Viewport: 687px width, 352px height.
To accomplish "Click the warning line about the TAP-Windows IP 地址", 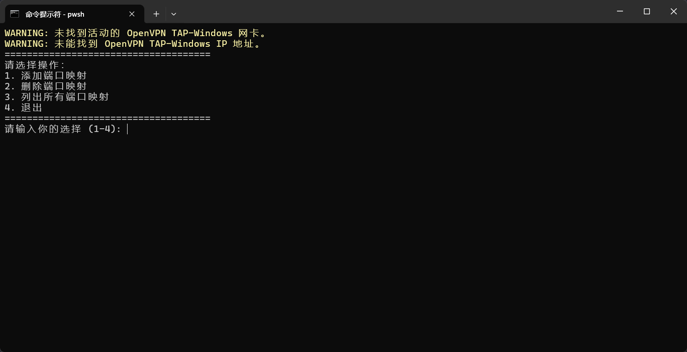I will [x=133, y=44].
